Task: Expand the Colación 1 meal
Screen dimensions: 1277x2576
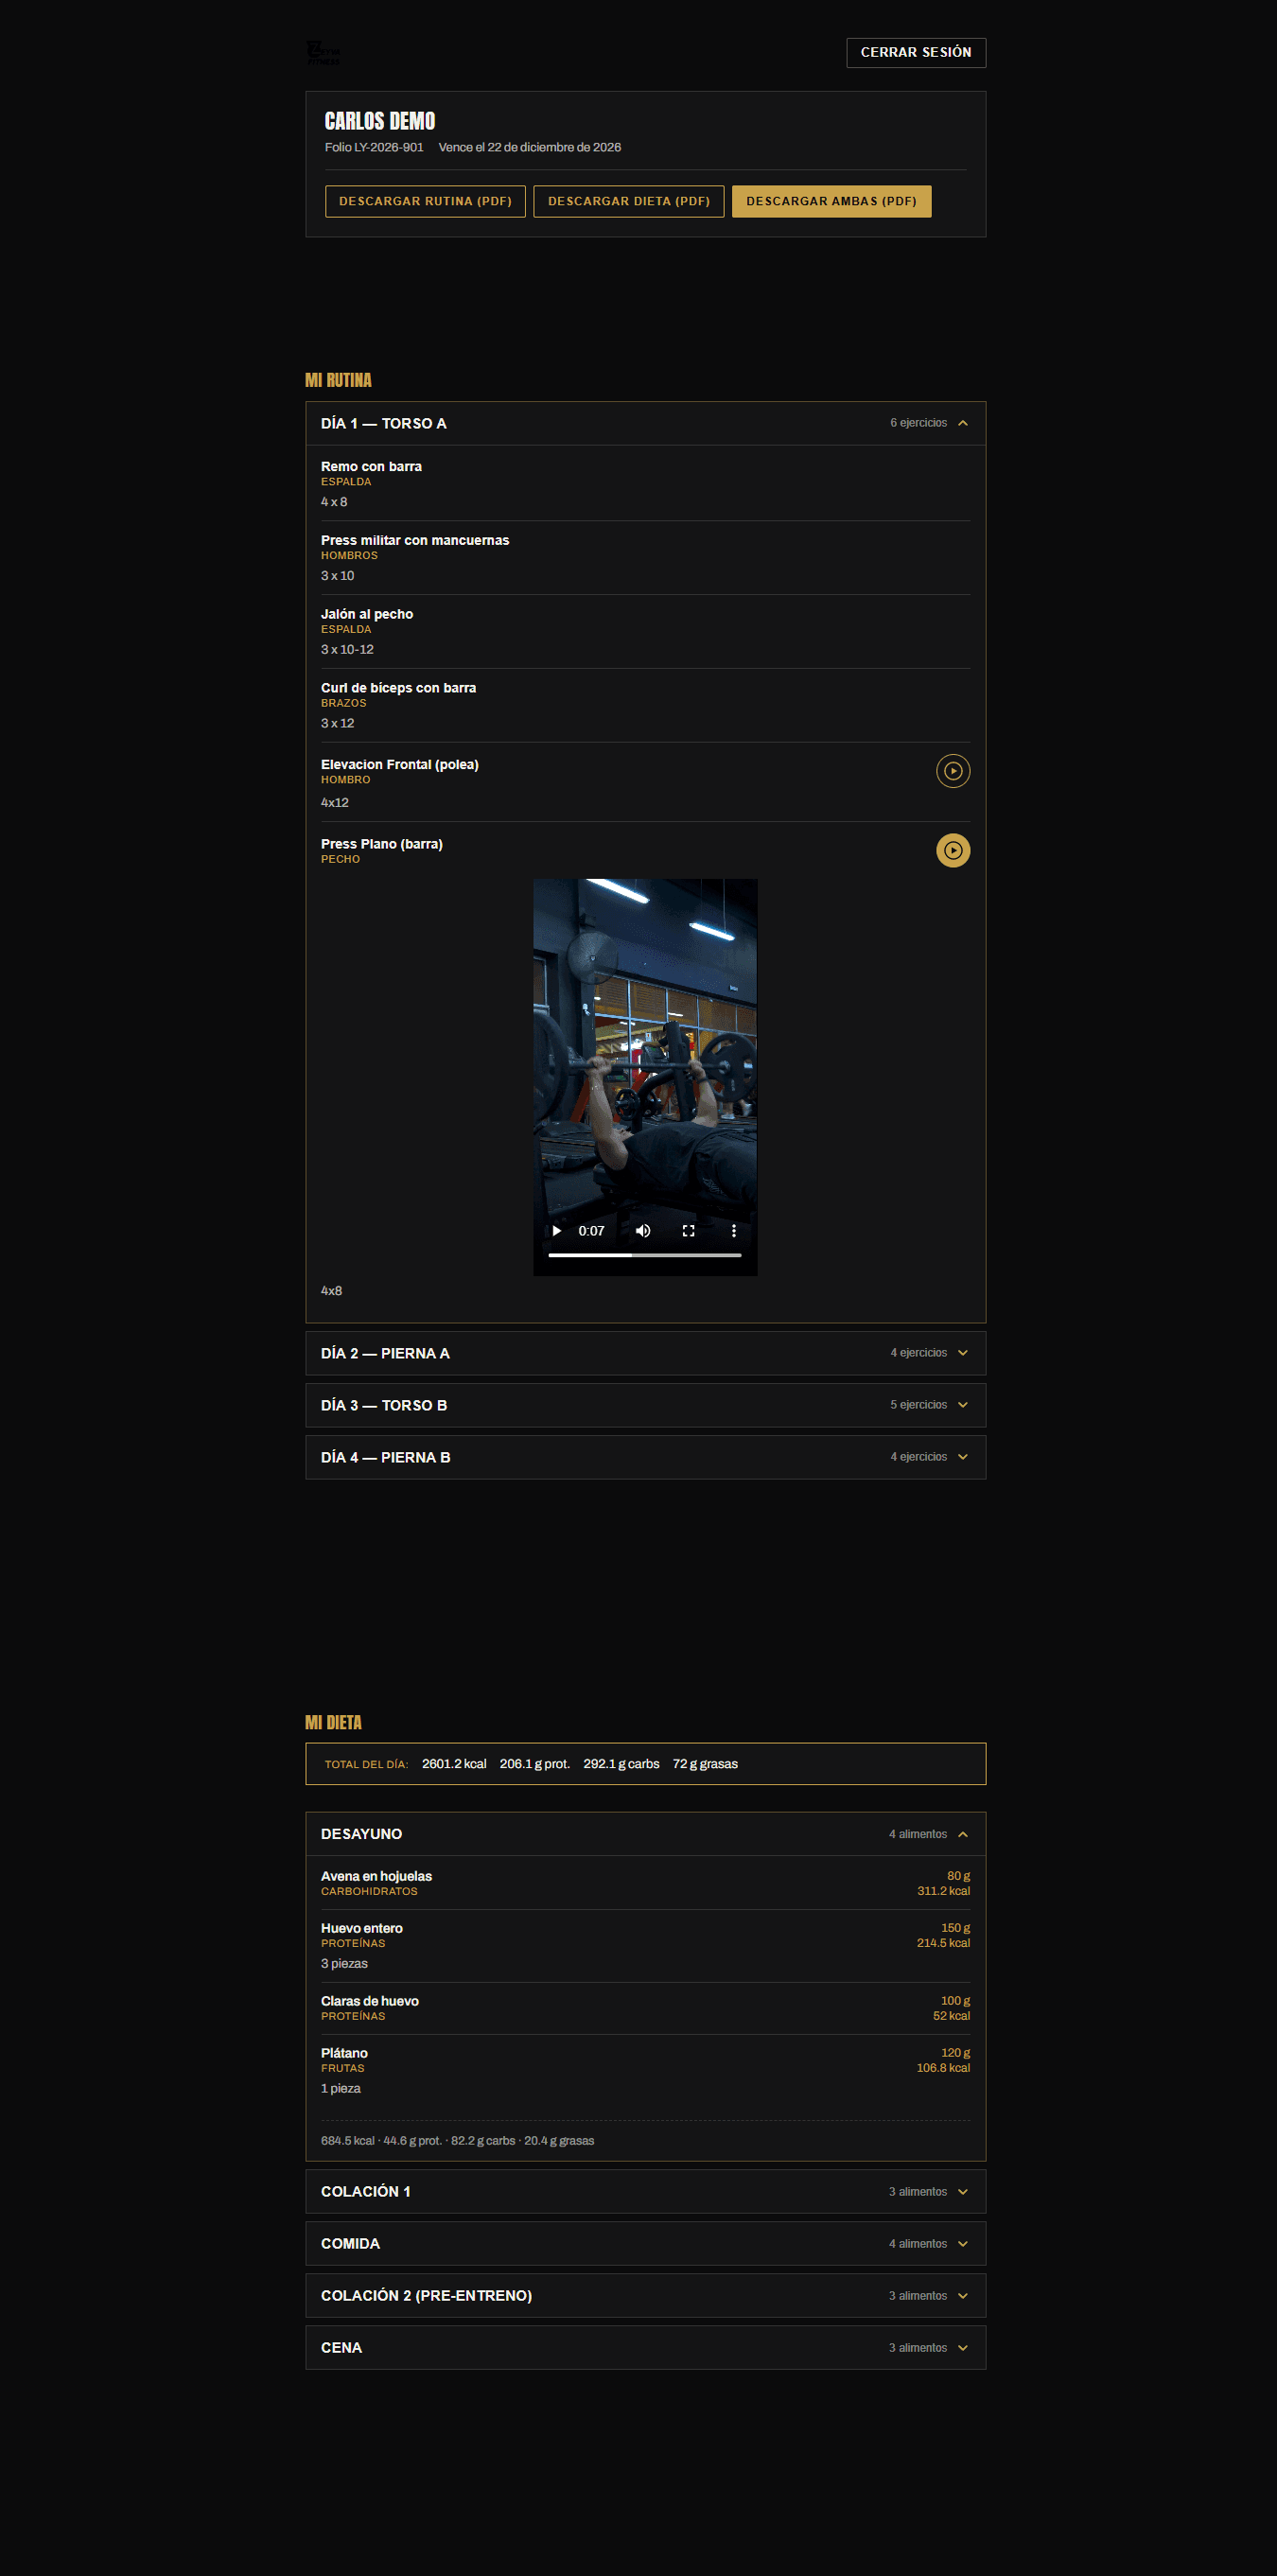Action: pyautogui.click(x=646, y=2191)
